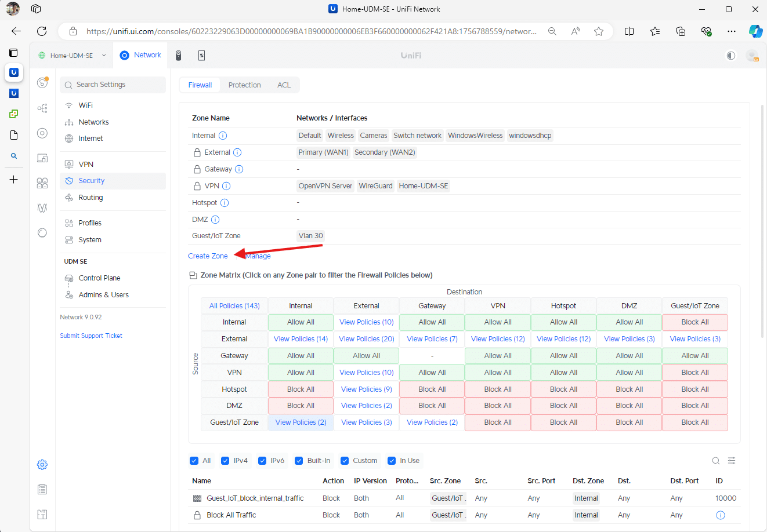Screen dimensions: 767x532
Task: Select All Policies (143) in matrix
Action: pyautogui.click(x=234, y=306)
